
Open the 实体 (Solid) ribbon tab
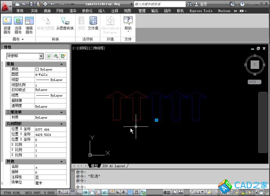point(34,11)
